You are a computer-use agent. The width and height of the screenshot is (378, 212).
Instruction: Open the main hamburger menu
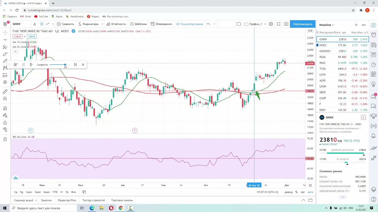(x=5, y=24)
